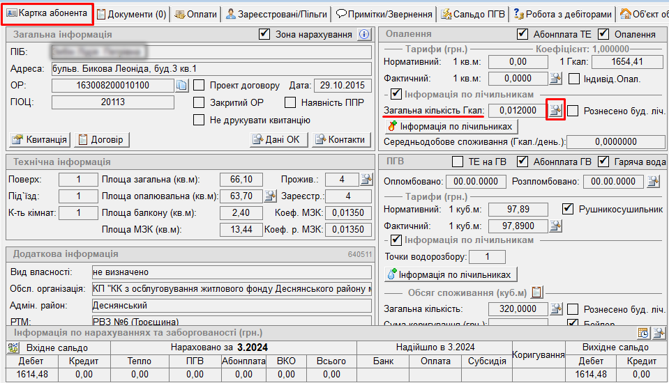Collapse Інформація по лічильникам in Опалення section

click(396, 95)
